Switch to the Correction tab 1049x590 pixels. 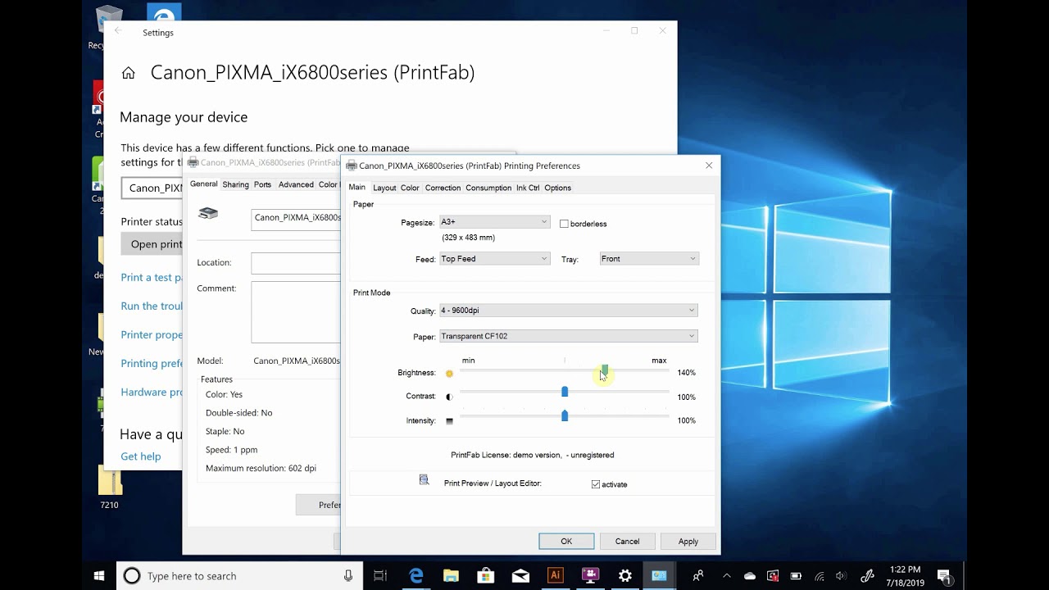(x=443, y=188)
